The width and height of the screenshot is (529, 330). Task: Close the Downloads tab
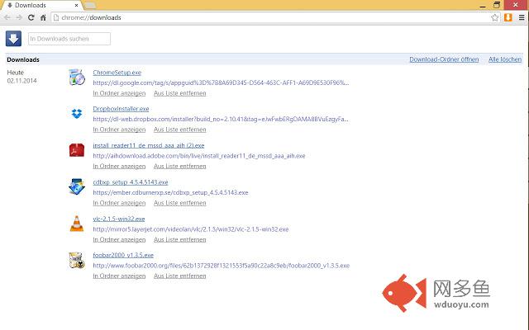76,6
